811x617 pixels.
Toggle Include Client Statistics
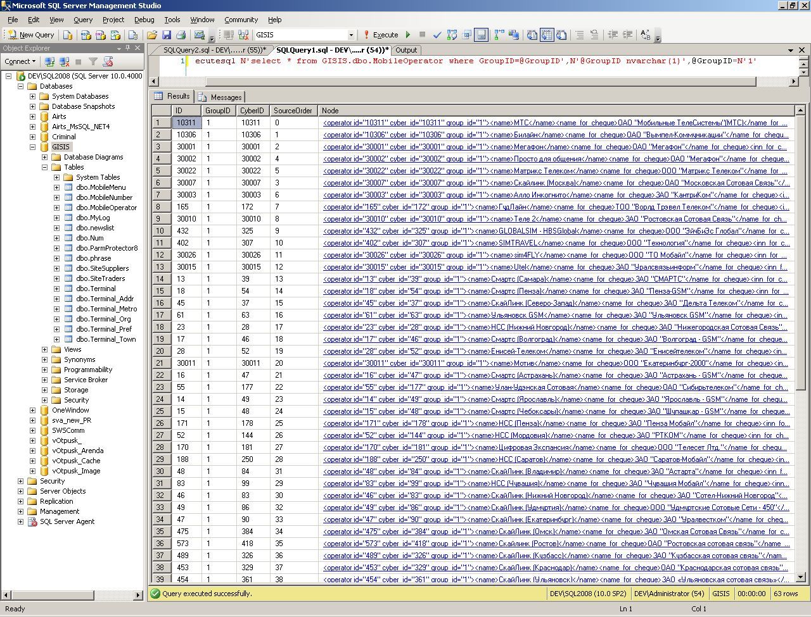tap(514, 35)
